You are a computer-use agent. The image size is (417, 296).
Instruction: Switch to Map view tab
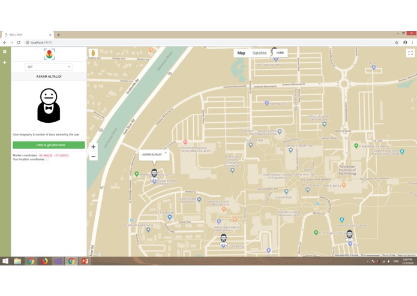pos(241,53)
